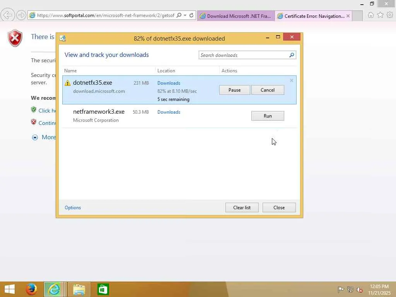Viewport: 396px width, 297px height.
Task: Click the network tray icon
Action: pos(350,289)
